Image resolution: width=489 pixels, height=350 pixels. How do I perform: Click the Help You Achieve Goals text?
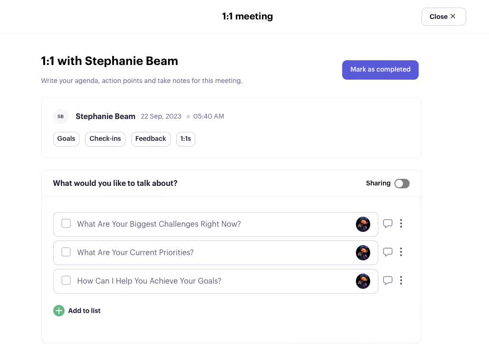[149, 281]
